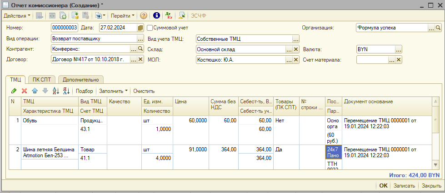Move row up with blue arrow
The height and width of the screenshot is (193, 445).
tap(35, 91)
